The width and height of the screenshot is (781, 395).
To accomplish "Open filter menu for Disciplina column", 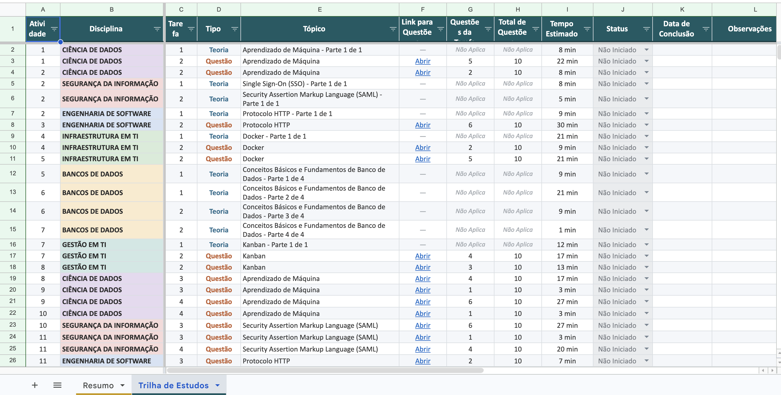I will pyautogui.click(x=157, y=29).
